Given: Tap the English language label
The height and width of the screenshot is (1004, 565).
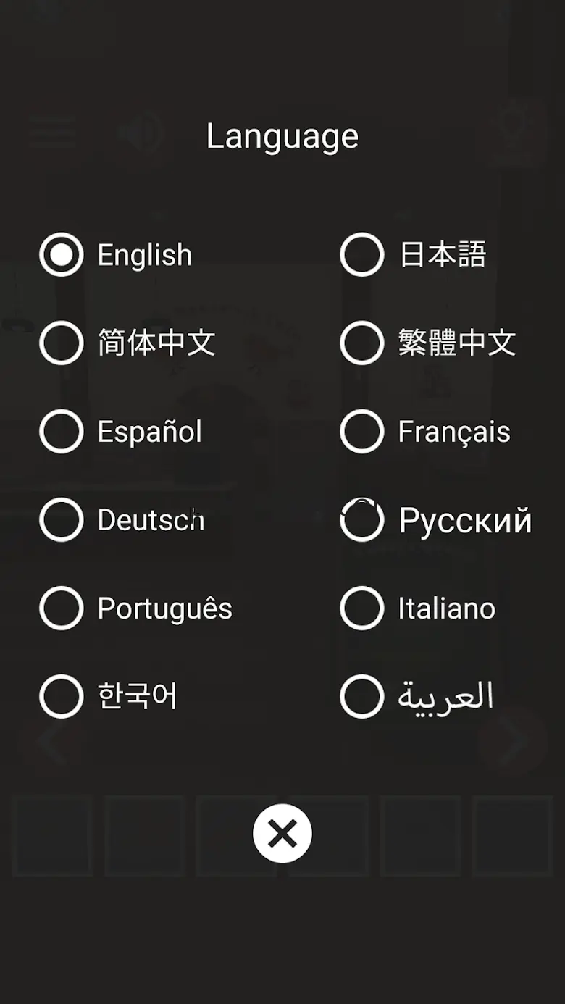Looking at the screenshot, I should pos(145,255).
